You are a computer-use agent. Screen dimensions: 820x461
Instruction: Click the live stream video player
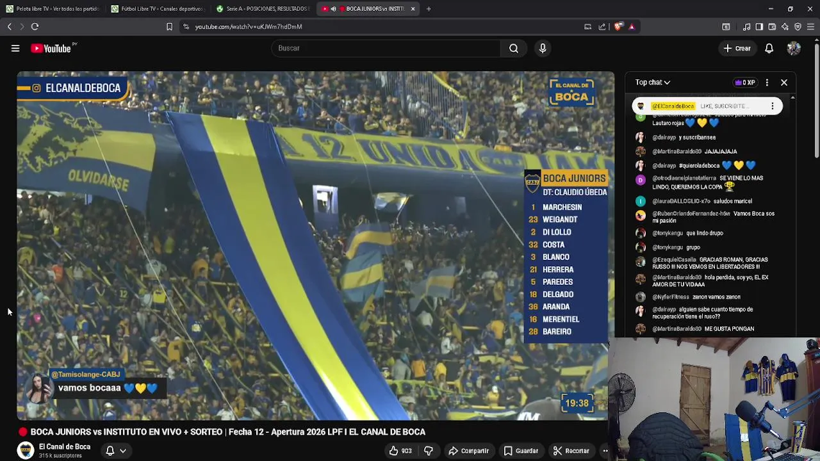(x=315, y=246)
